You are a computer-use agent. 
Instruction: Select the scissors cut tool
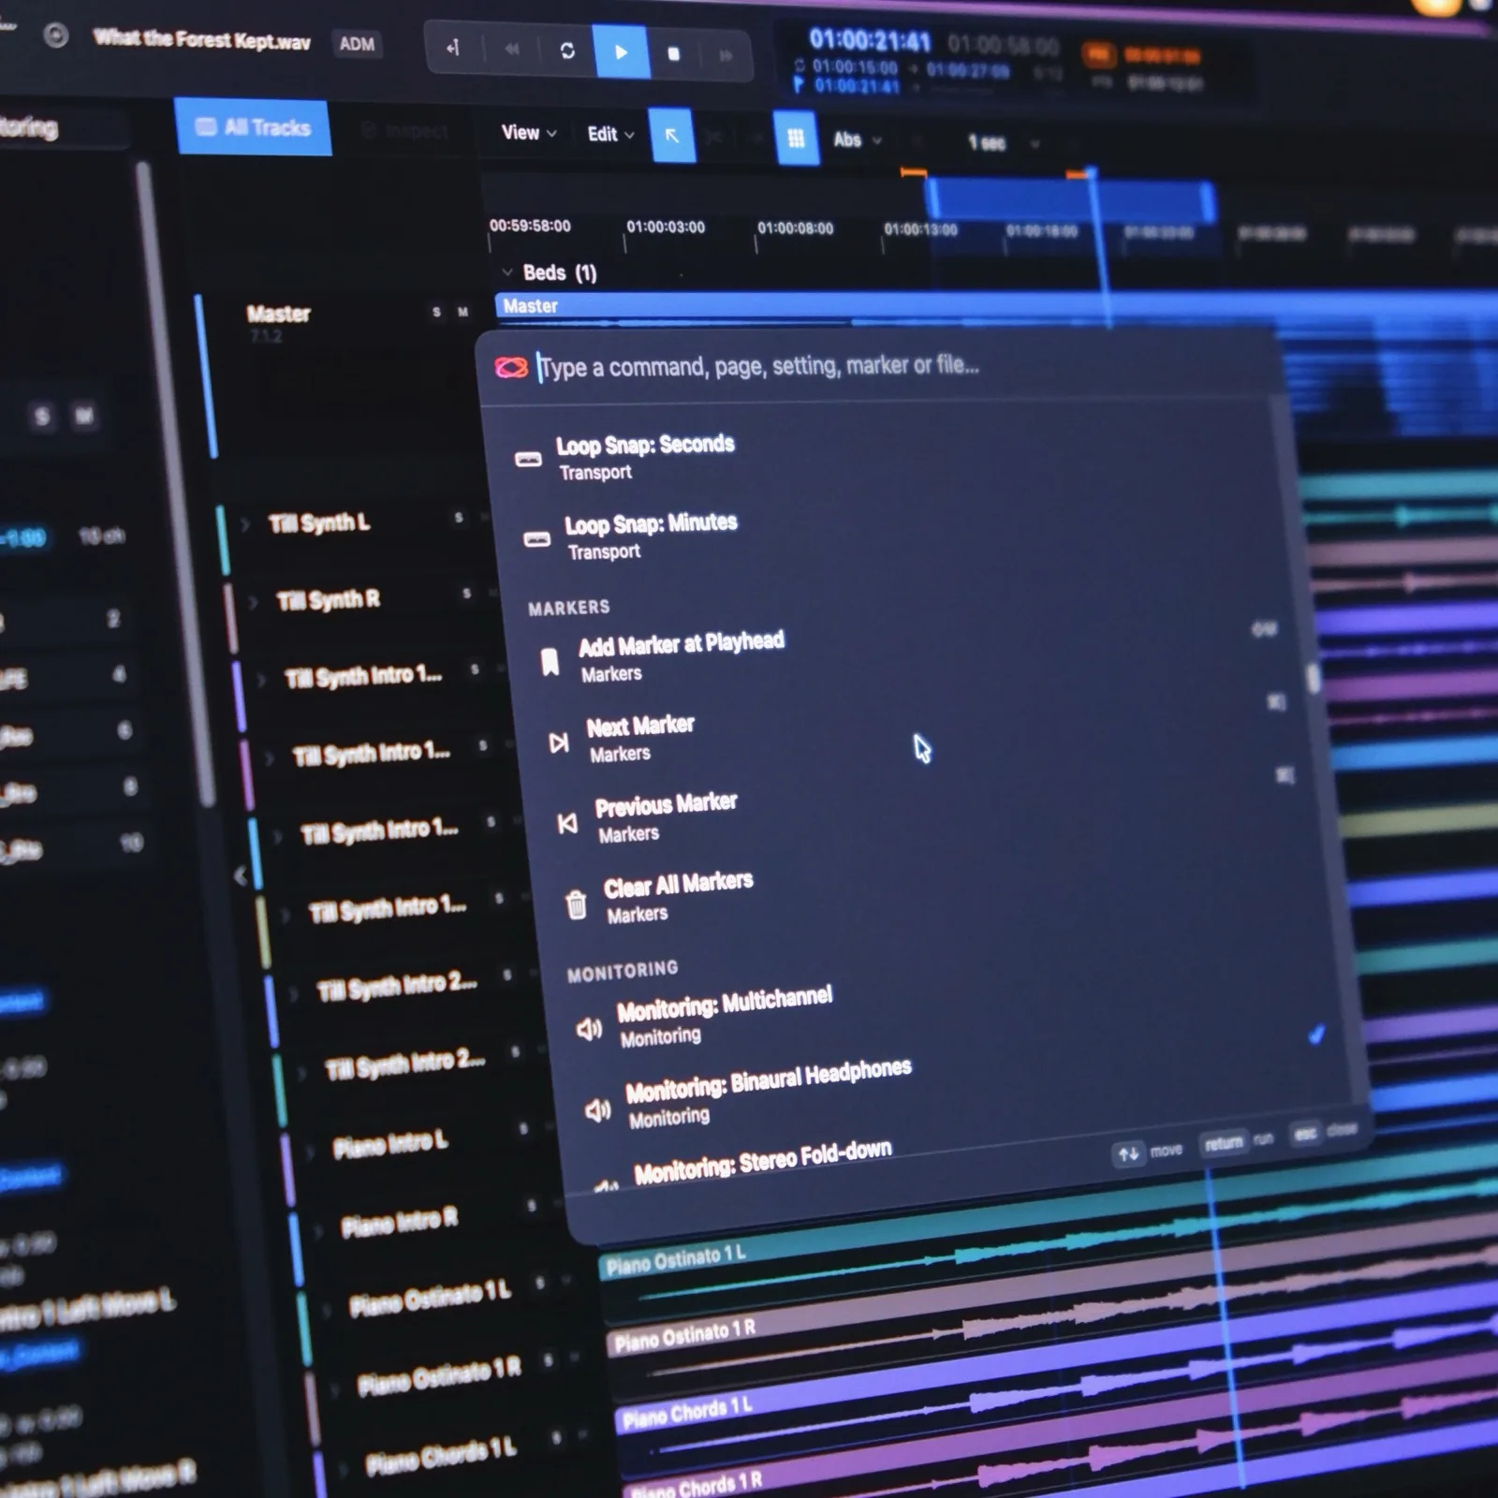[714, 138]
